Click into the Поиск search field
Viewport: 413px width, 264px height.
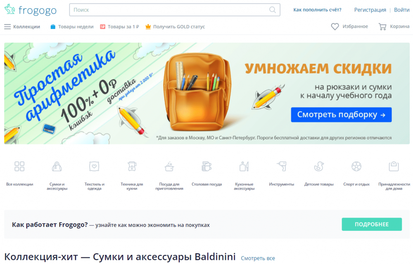coord(169,10)
